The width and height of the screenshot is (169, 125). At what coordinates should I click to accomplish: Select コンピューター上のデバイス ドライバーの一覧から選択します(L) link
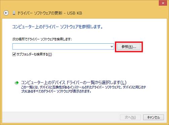74,83
